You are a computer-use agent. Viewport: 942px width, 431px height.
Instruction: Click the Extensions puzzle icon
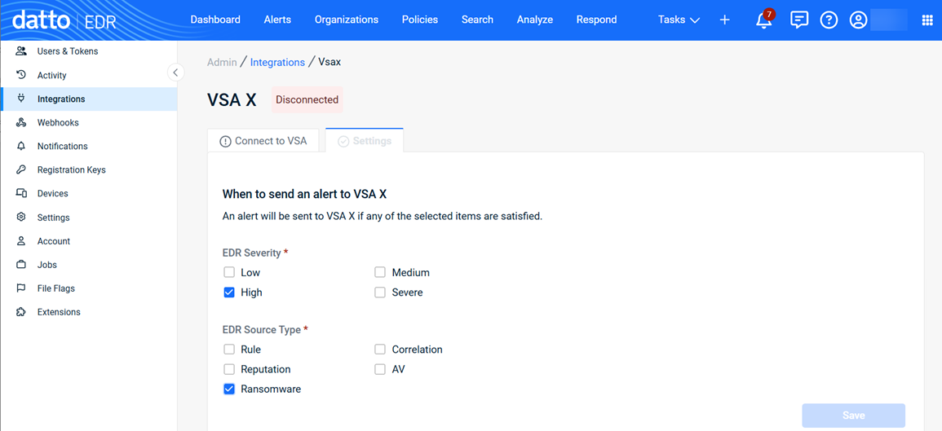(21, 312)
